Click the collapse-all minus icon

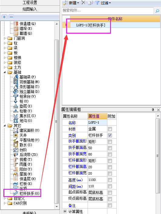tap(11, 17)
